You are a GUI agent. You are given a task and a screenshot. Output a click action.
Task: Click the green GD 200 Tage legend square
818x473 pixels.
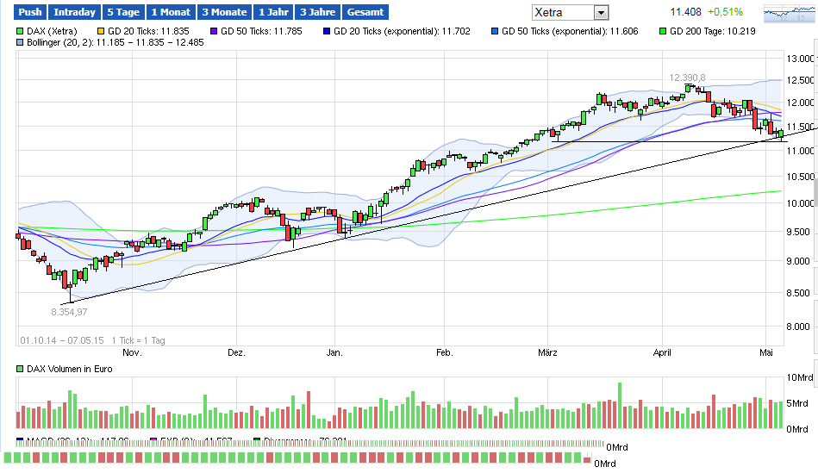tap(663, 30)
